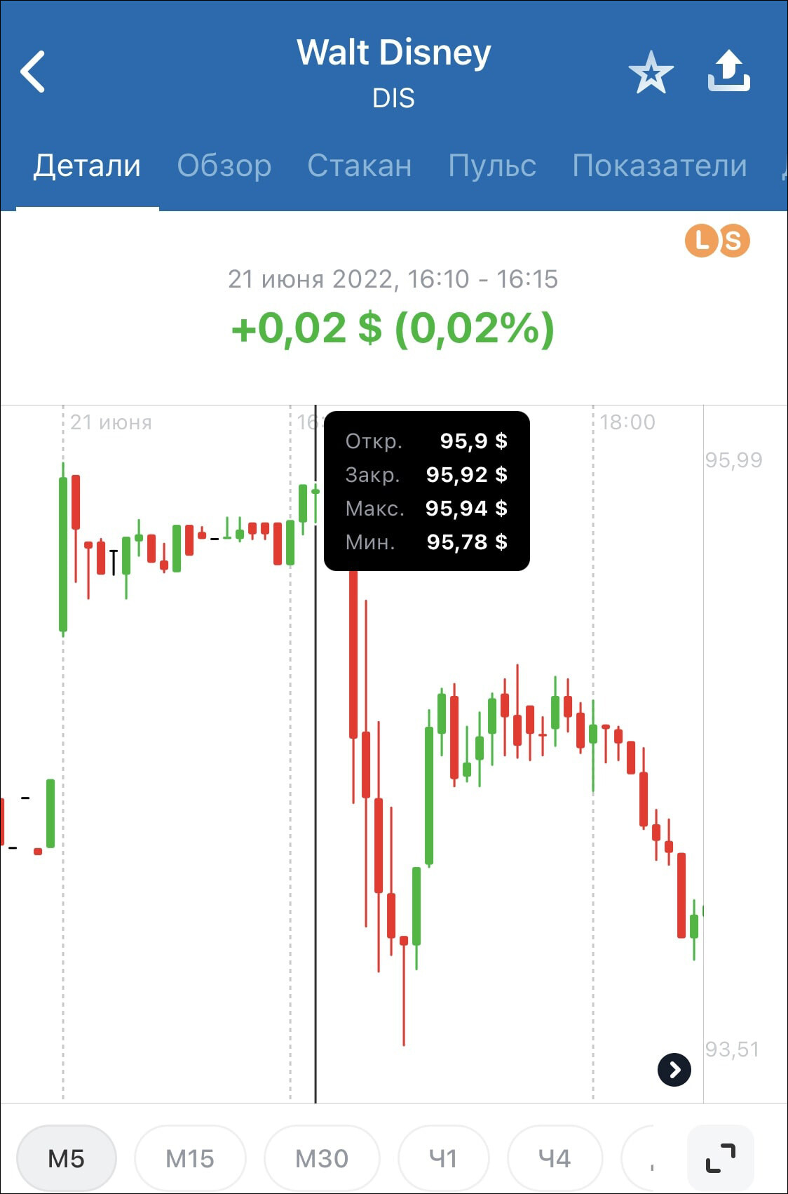Tap the black OHLC tooltip box

pyautogui.click(x=426, y=491)
